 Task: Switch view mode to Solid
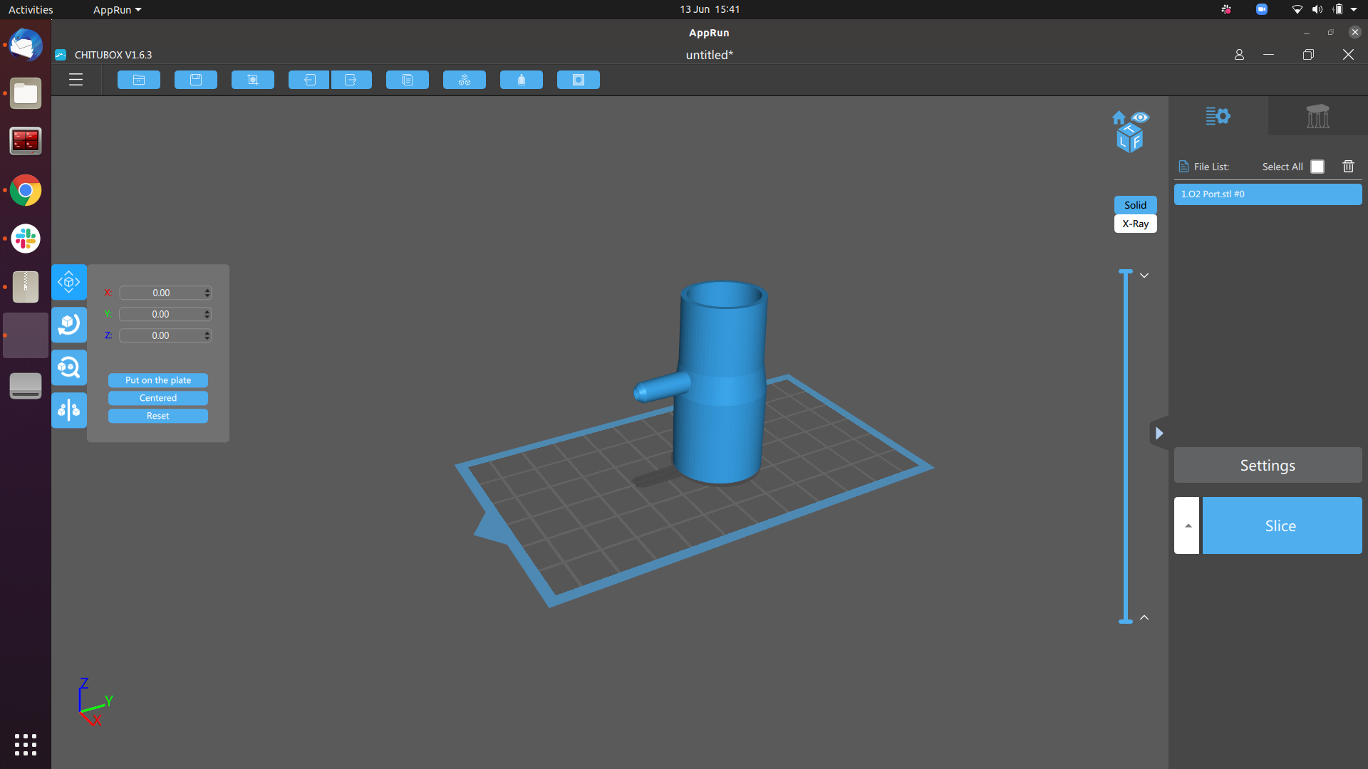click(x=1135, y=205)
